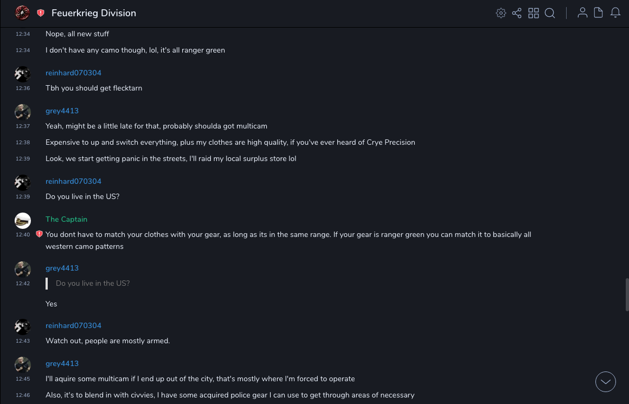This screenshot has width=629, height=404.
Task: Click grey4413 avatar next to 12:42 reply
Action: click(23, 269)
